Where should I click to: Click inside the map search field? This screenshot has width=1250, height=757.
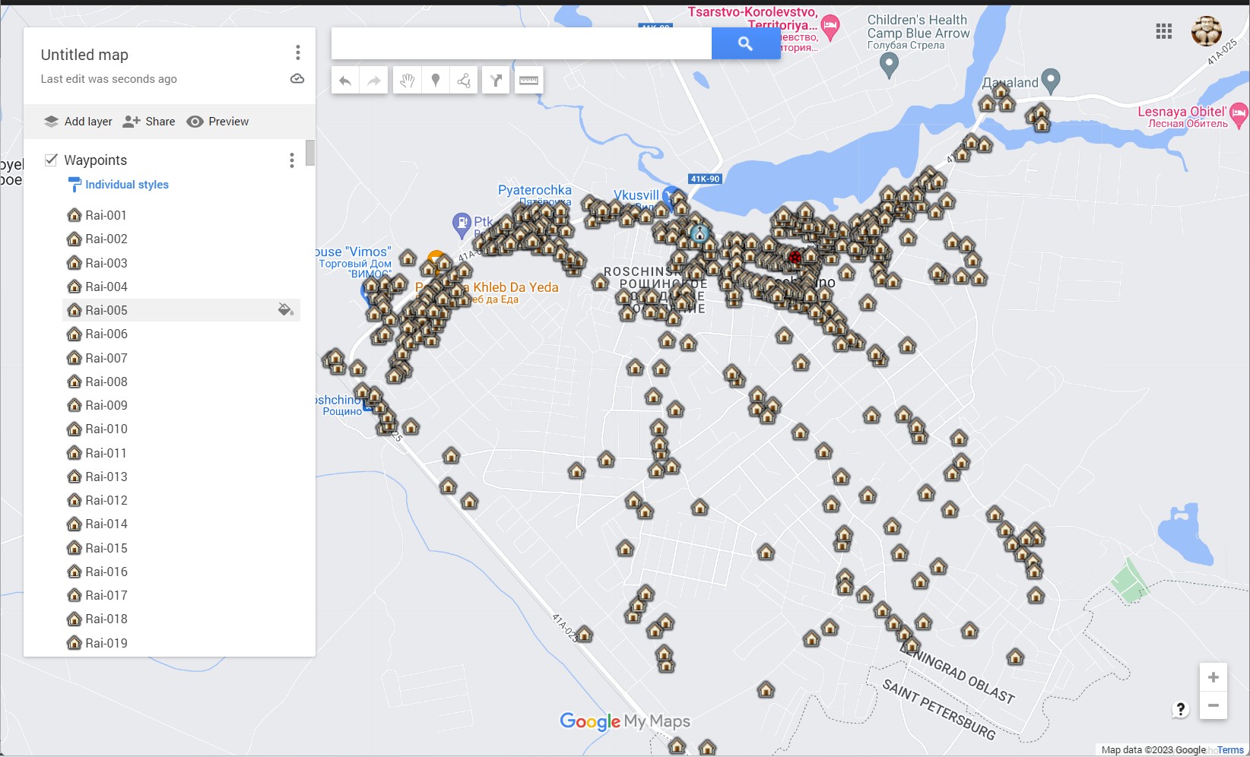click(x=521, y=44)
